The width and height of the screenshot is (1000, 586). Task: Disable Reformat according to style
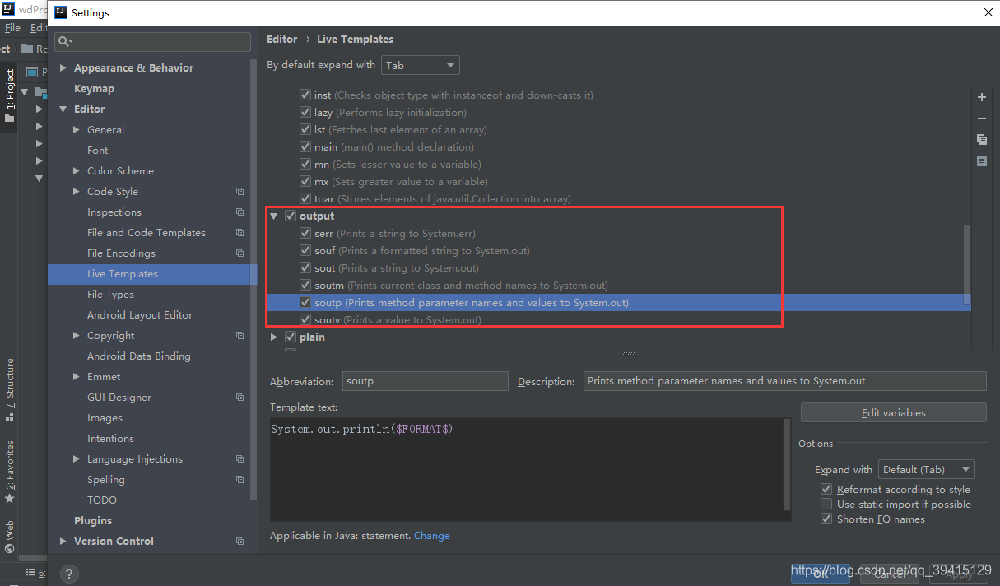[x=826, y=490]
